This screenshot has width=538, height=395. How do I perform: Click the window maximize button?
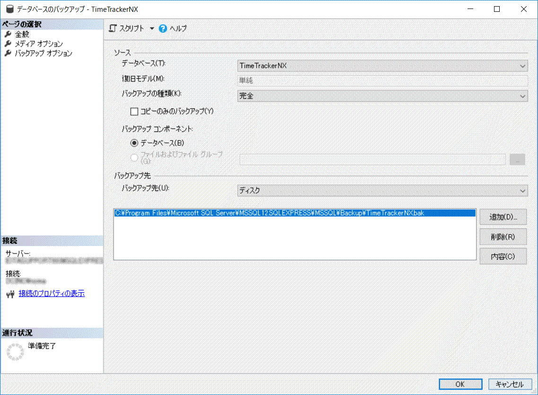(x=497, y=9)
